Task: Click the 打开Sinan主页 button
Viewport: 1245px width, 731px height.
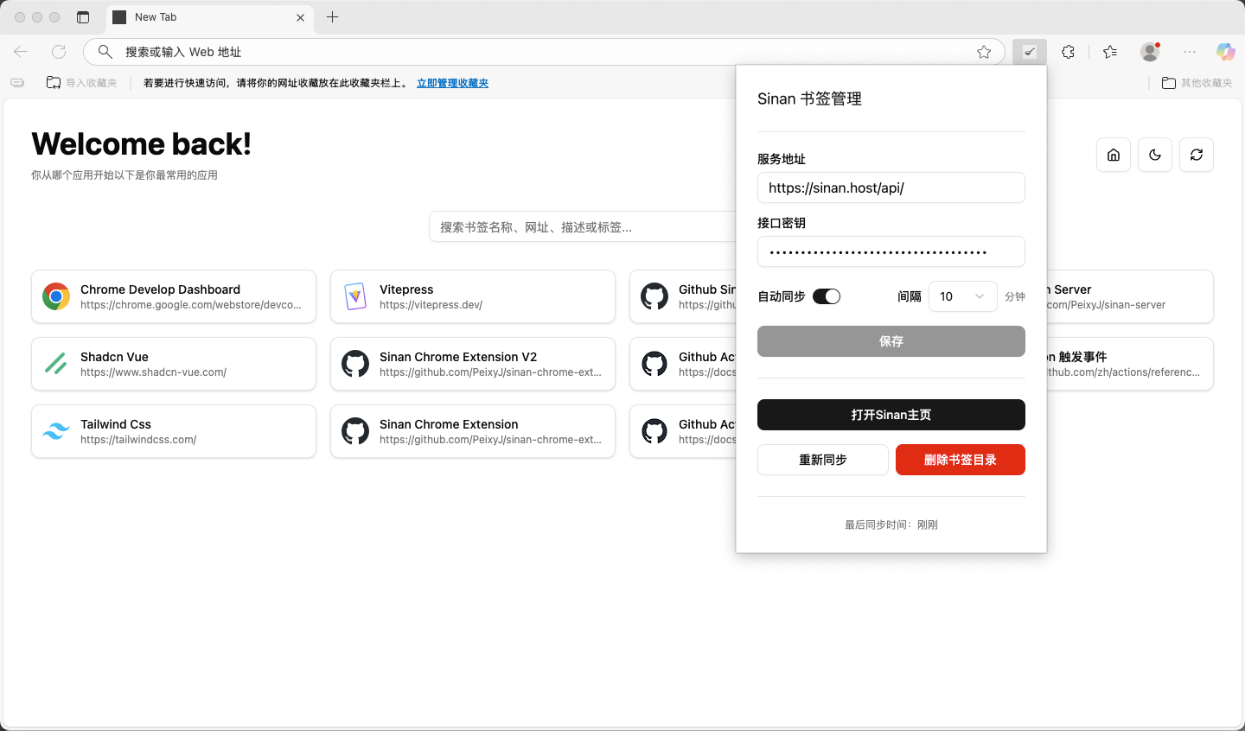Action: 891,415
